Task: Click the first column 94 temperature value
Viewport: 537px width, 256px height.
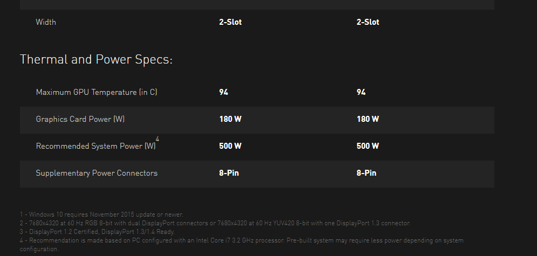Action: (x=224, y=92)
